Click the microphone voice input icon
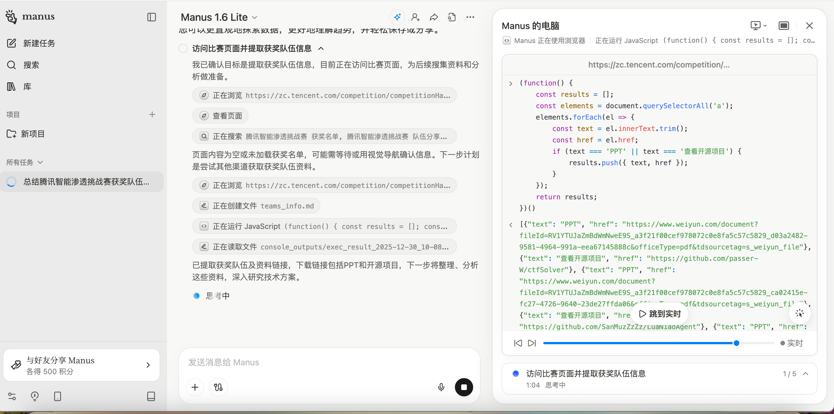The image size is (834, 414). pyautogui.click(x=441, y=387)
